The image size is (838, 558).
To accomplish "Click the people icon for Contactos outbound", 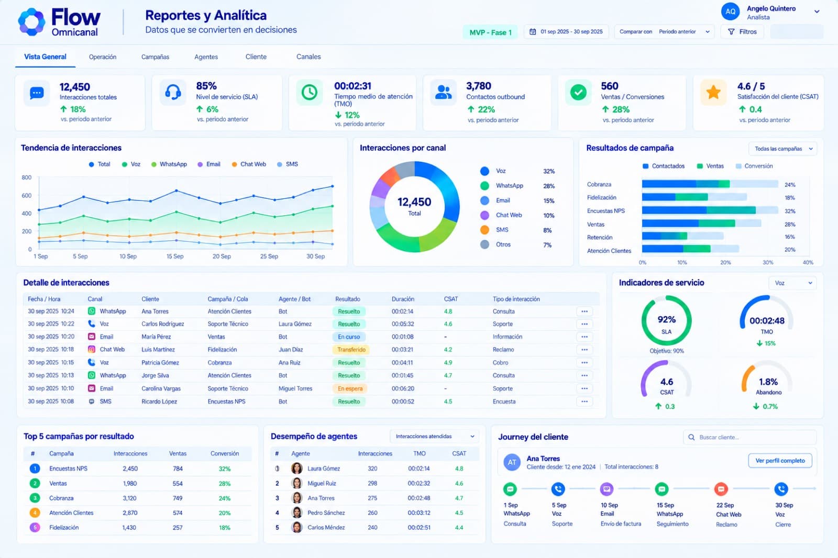I will [444, 93].
